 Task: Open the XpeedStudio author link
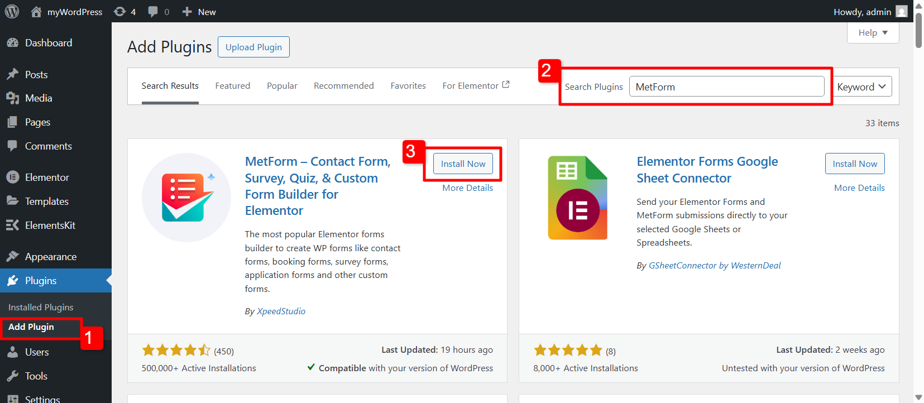coord(281,311)
